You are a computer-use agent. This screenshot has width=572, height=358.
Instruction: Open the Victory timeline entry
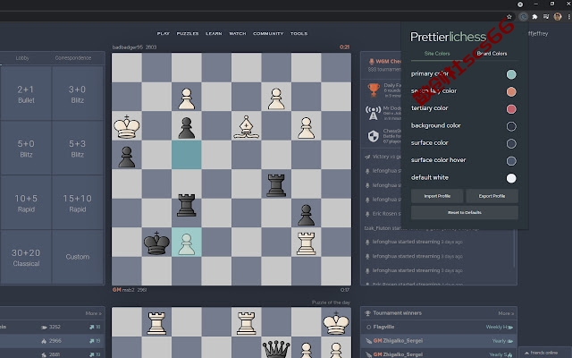(383, 157)
